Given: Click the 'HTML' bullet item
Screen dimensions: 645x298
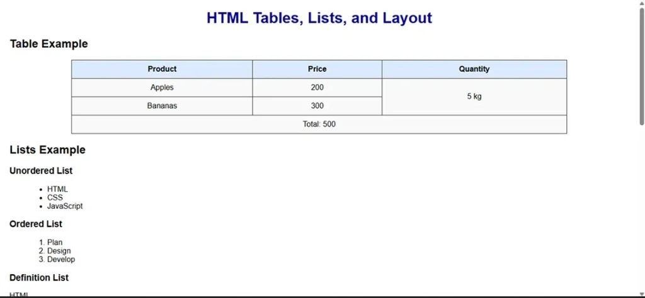Looking at the screenshot, I should pyautogui.click(x=57, y=189).
